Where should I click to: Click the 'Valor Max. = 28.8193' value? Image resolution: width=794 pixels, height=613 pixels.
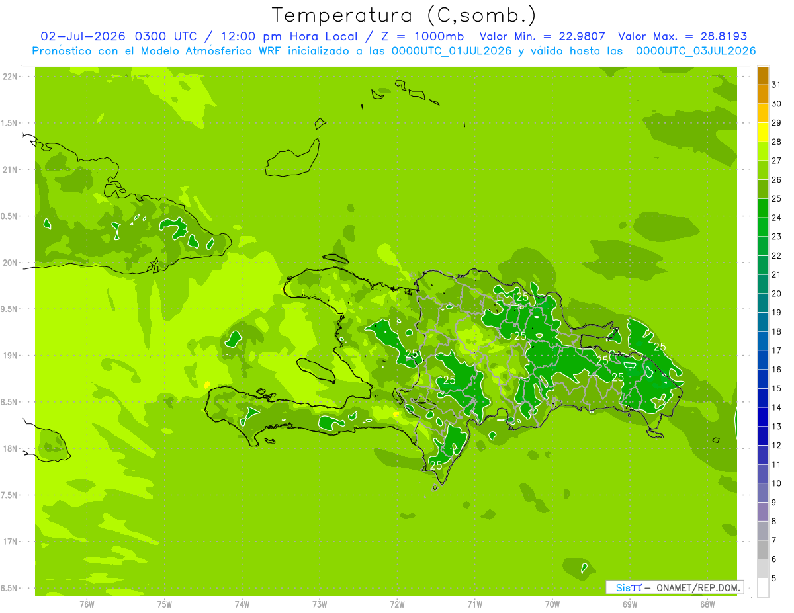(682, 36)
